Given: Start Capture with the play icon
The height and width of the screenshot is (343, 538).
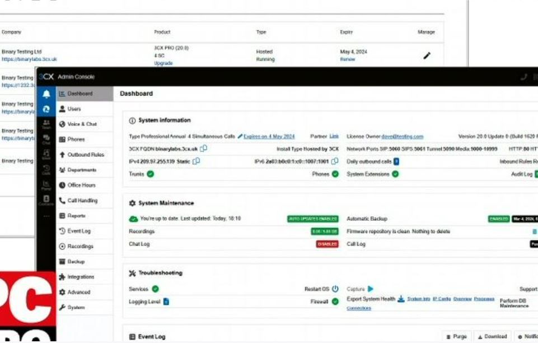Looking at the screenshot, I should [371, 289].
